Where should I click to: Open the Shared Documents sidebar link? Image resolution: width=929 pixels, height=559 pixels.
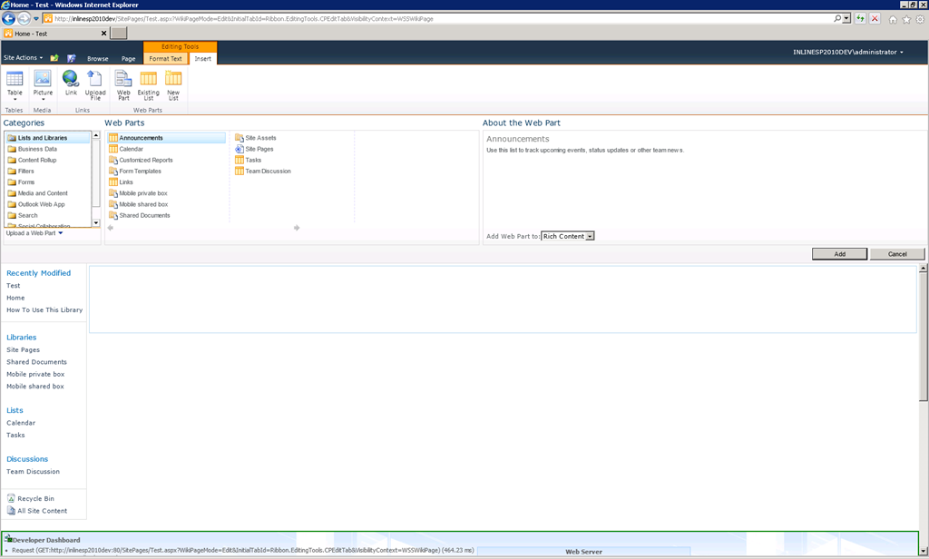36,361
